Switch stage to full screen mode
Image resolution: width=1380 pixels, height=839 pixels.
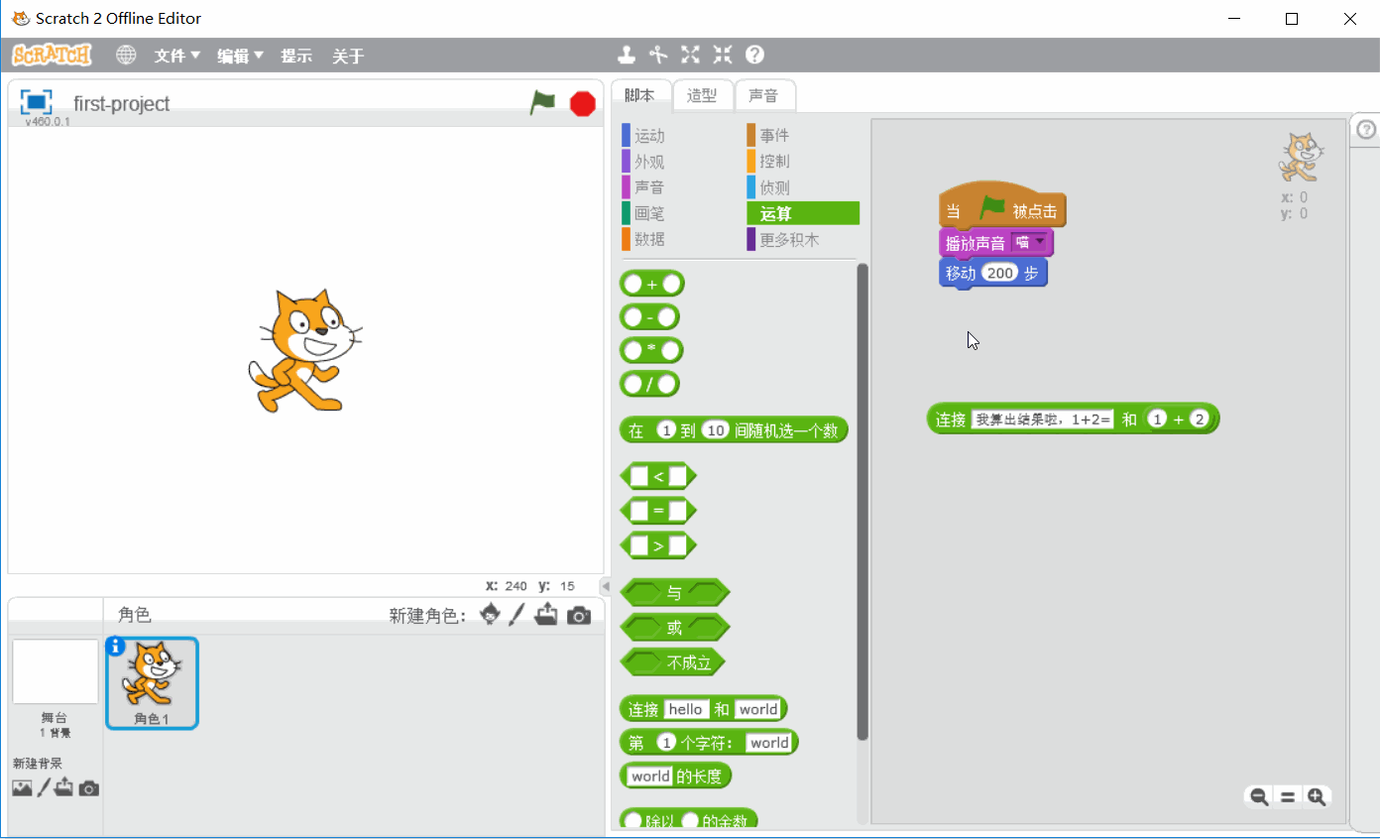click(x=36, y=101)
